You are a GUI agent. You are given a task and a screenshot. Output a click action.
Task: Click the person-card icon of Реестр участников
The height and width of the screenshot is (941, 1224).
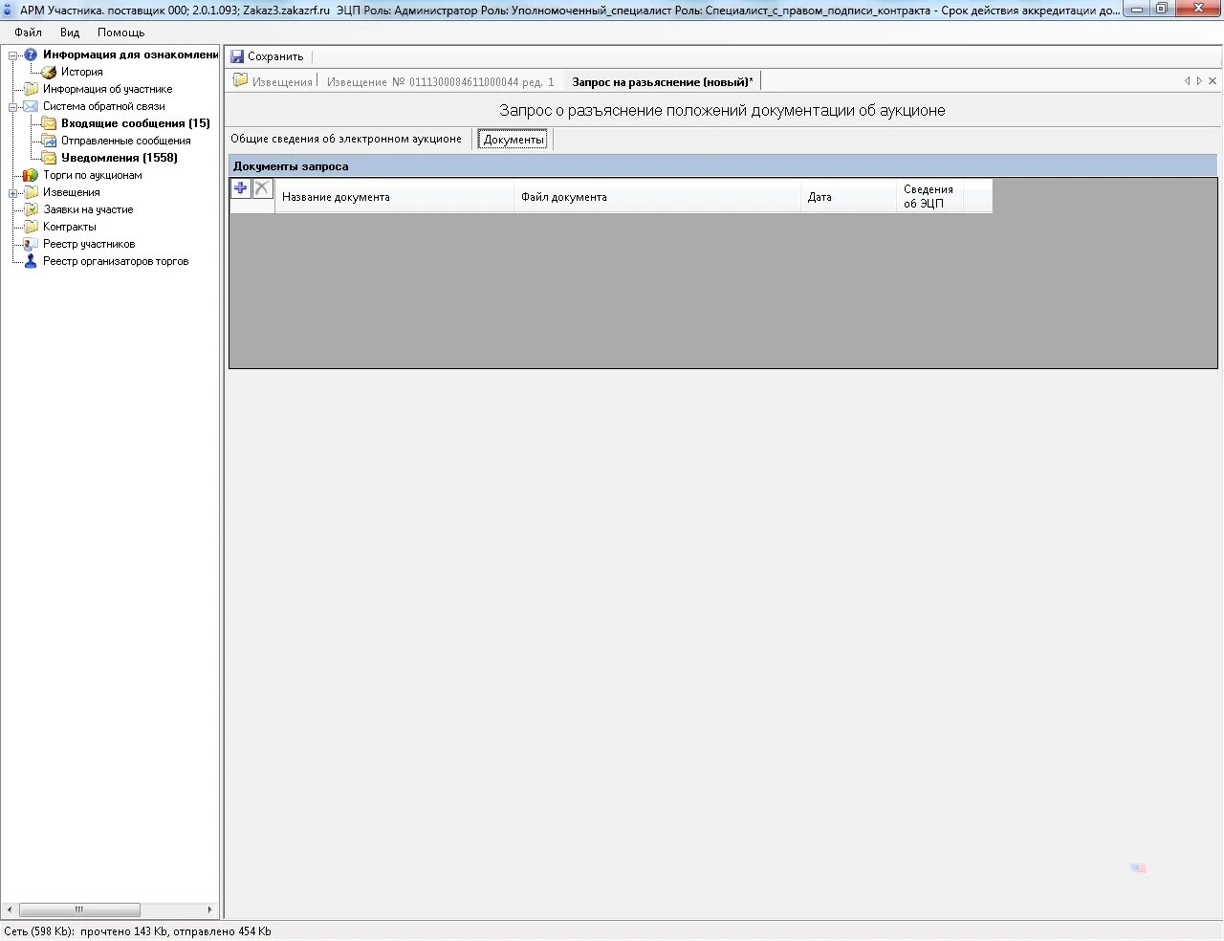click(x=31, y=244)
